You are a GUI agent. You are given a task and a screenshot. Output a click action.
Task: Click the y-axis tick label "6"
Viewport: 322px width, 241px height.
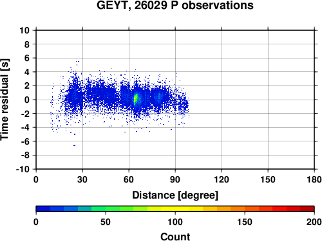[x=27, y=58]
